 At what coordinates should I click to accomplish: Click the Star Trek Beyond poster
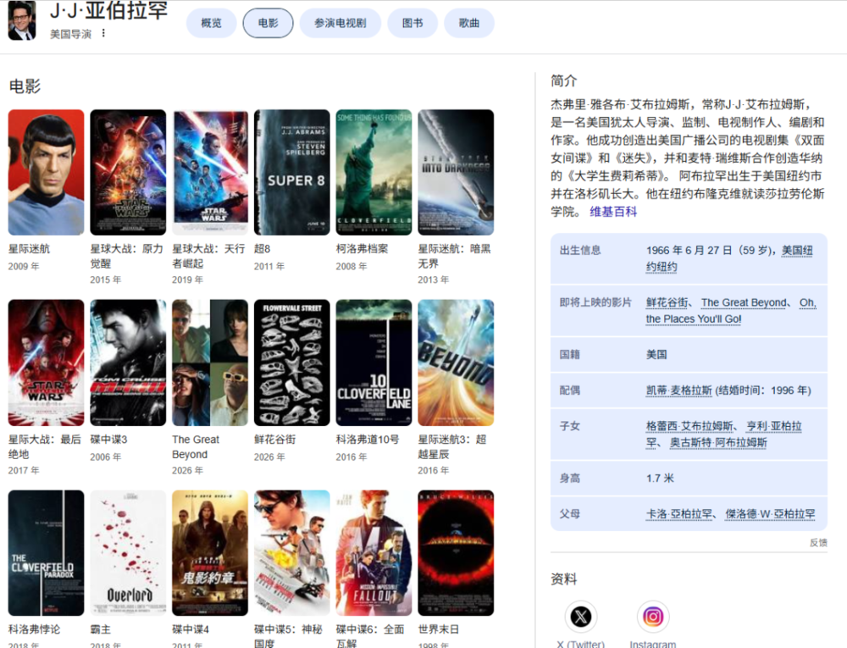coord(456,363)
